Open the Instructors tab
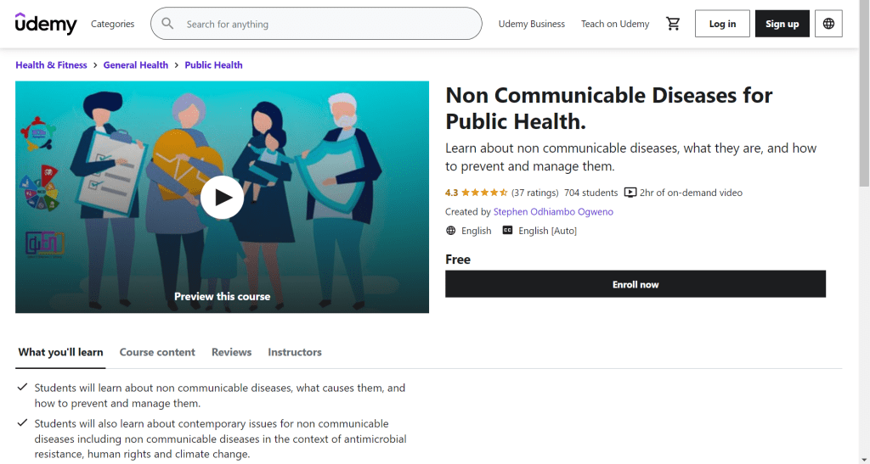This screenshot has width=870, height=464. pos(295,352)
